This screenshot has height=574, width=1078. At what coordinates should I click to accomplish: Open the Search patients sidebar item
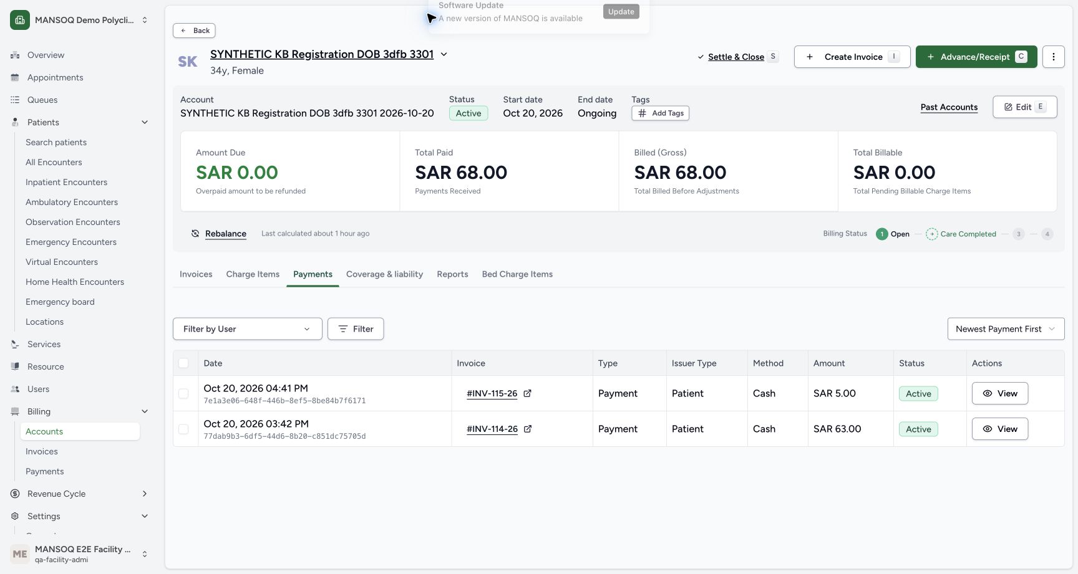point(56,142)
